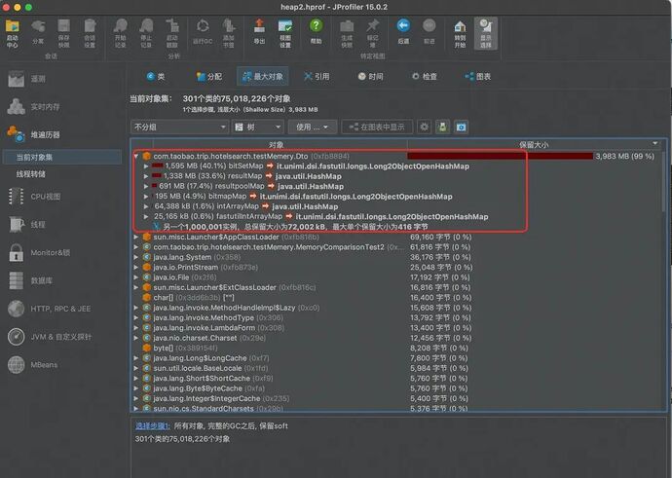
Task: Collapse the com.taobao.trip Dto tree node
Action: point(135,156)
